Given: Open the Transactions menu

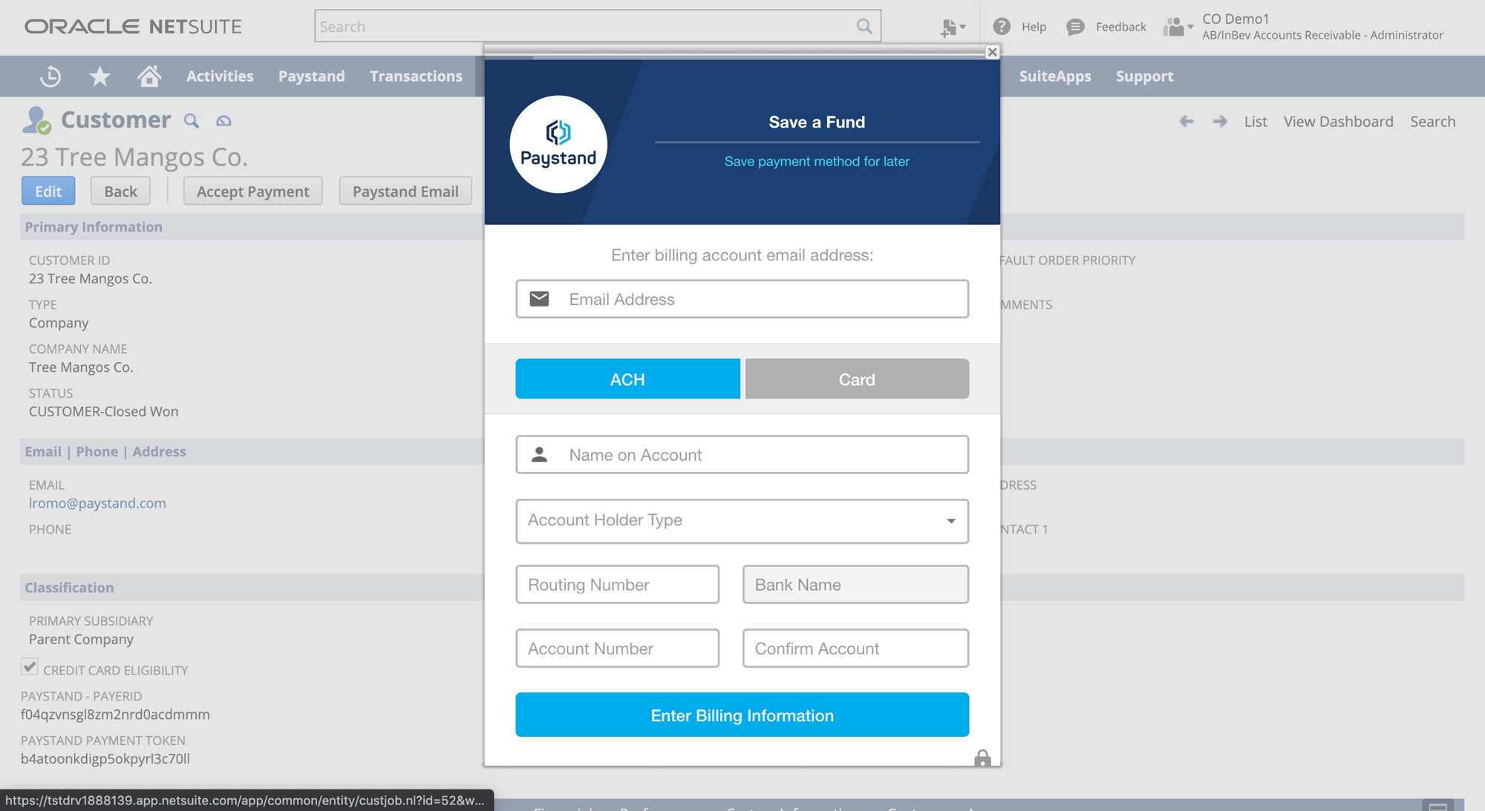Looking at the screenshot, I should [416, 76].
